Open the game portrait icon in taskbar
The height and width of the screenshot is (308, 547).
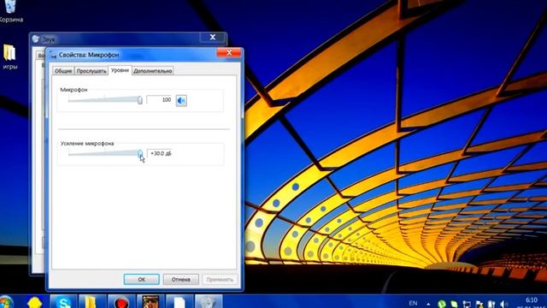[x=150, y=302]
